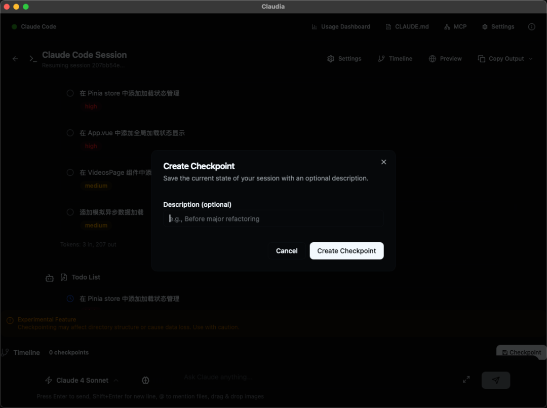
Task: Cancel checkpoint creation
Action: coord(286,251)
